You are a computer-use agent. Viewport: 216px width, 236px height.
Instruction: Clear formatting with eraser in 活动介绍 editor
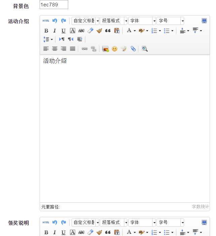90,31
